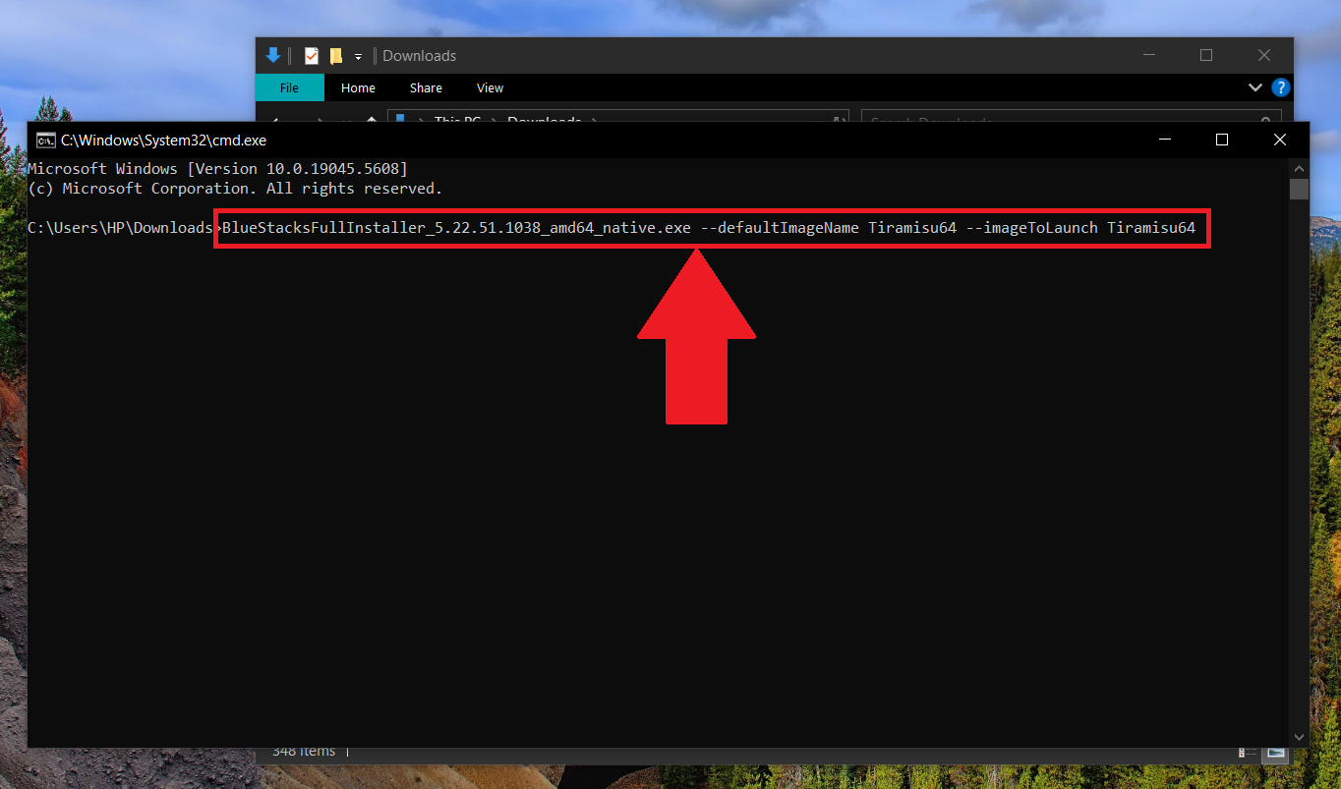Screen dimensions: 1341x789
Task: Switch to the View ribbon tab
Action: pyautogui.click(x=490, y=87)
